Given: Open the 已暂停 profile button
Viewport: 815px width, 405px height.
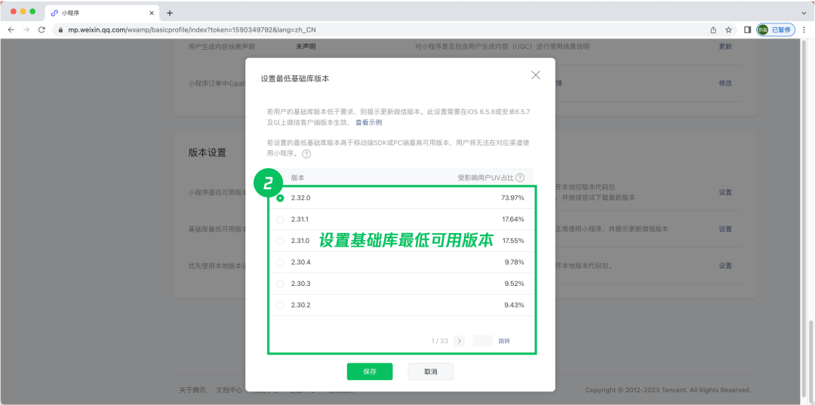Looking at the screenshot, I should point(776,30).
